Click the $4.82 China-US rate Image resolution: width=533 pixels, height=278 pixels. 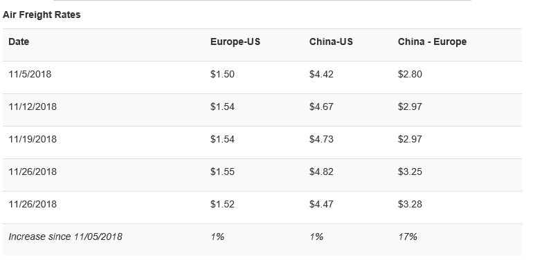321,172
